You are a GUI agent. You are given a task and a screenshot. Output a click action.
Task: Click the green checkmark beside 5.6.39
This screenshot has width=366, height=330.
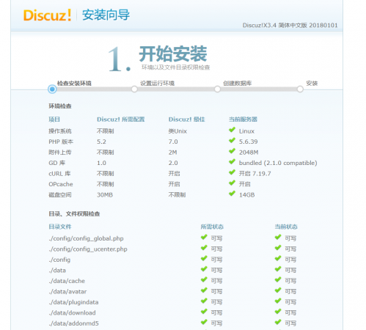tap(232, 141)
